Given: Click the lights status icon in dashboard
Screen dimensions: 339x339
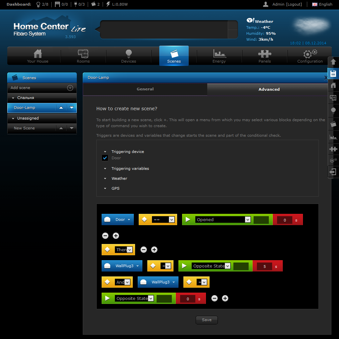Looking at the screenshot, I should pyautogui.click(x=38, y=4).
